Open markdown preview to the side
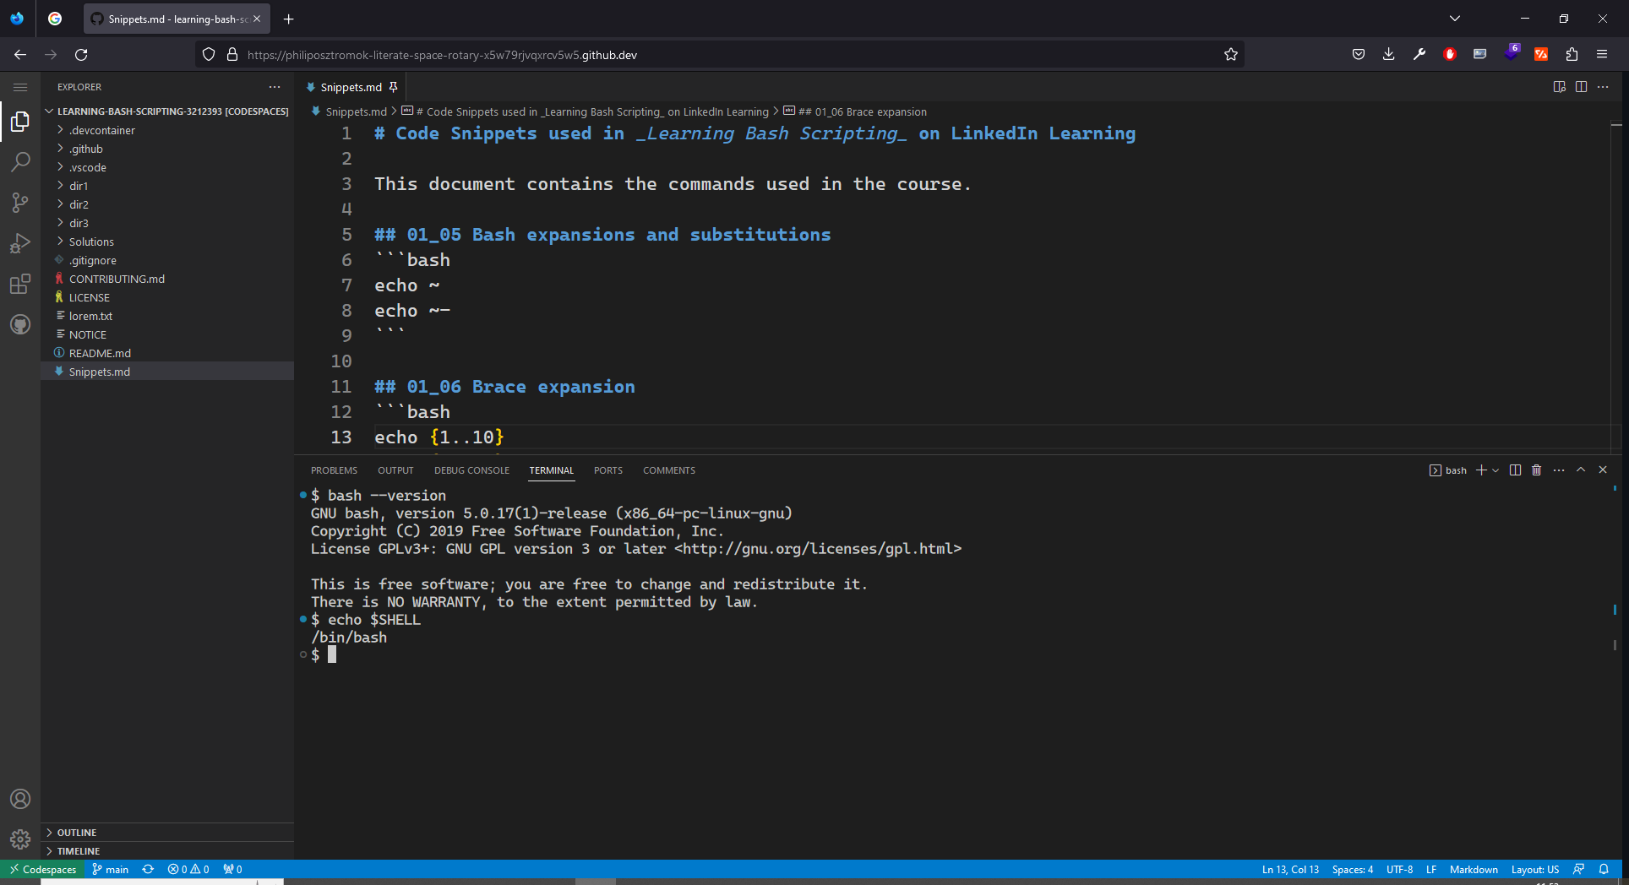Image resolution: width=1629 pixels, height=885 pixels. (x=1560, y=87)
